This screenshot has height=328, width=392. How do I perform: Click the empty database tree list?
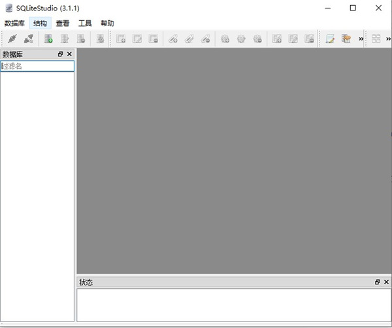point(37,197)
